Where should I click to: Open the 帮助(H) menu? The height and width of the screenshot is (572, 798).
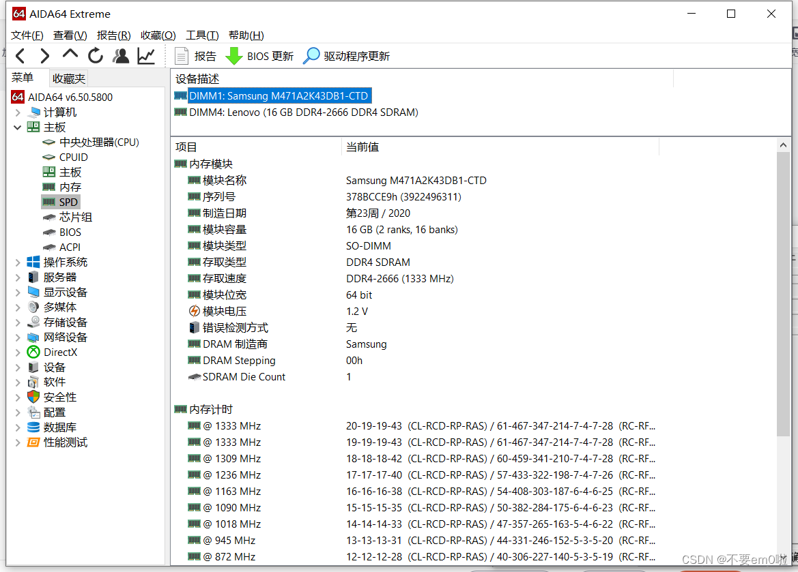click(246, 35)
